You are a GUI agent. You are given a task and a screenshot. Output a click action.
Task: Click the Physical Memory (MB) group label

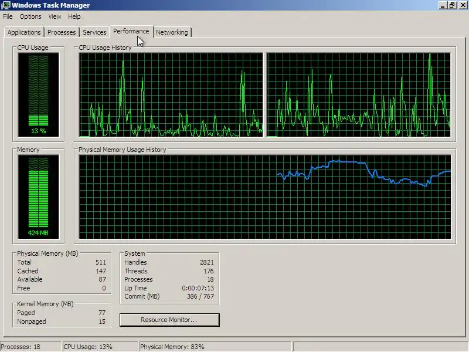pos(47,253)
